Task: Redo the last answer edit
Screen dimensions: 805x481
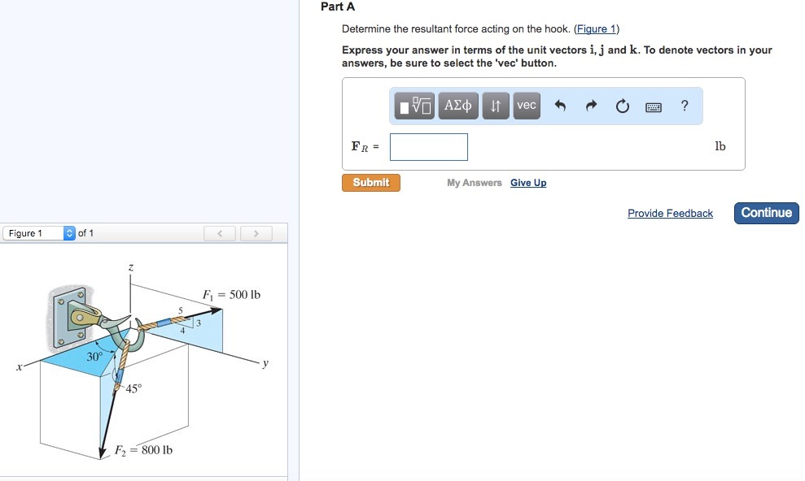Action: [592, 105]
